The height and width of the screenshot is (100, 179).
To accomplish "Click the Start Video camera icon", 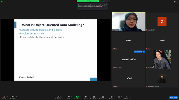I will [x=13, y=97].
